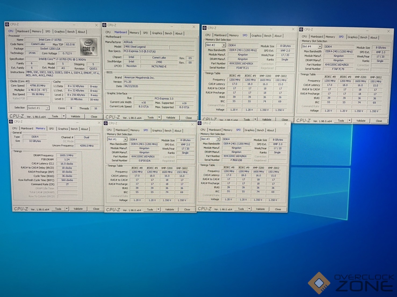Click the DRAM Frequency 1600.5 MHz field
The image size is (397, 297).
66,155
